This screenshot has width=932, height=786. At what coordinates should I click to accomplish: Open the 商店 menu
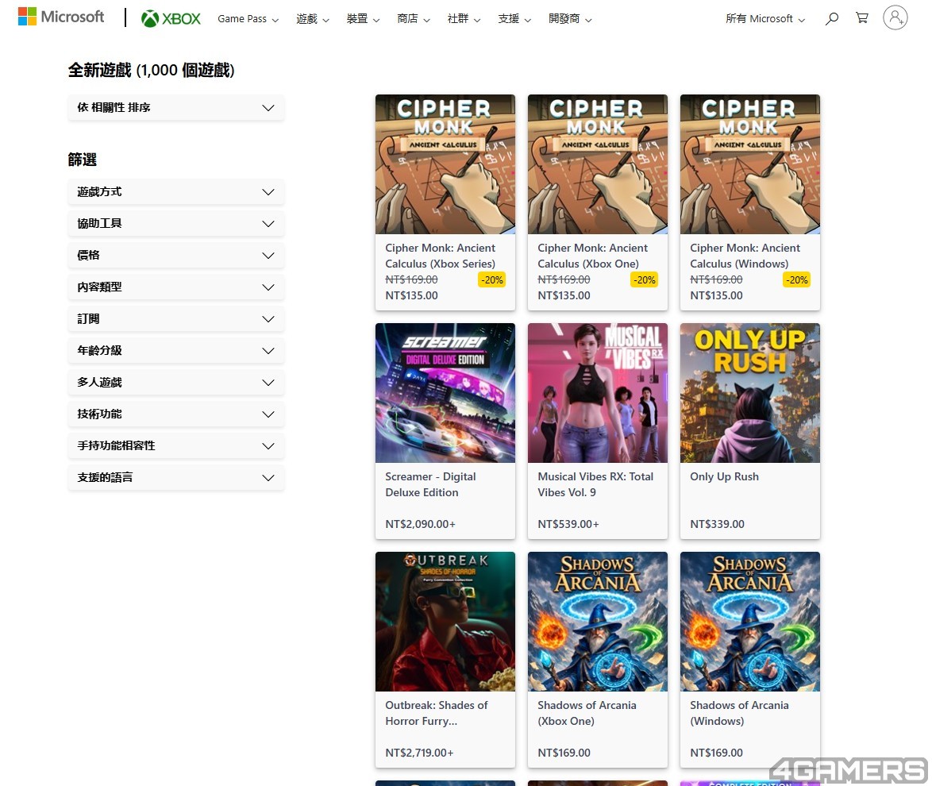413,19
